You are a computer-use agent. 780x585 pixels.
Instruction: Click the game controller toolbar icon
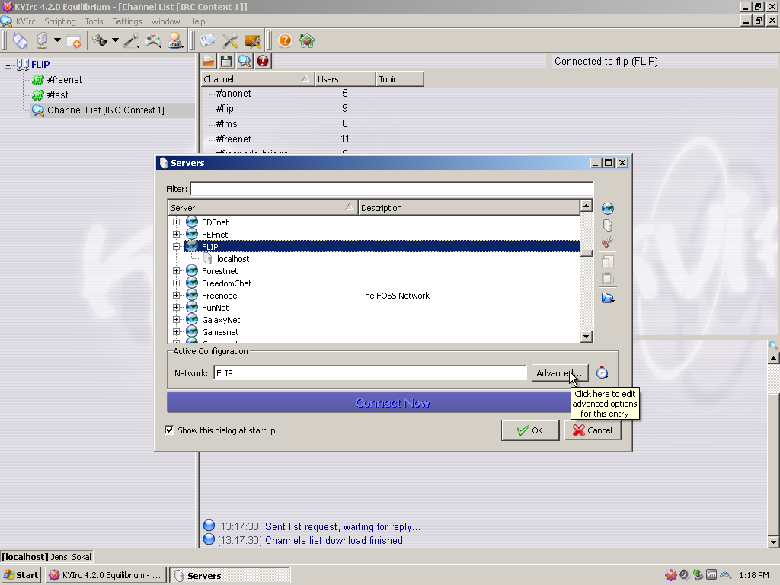(x=153, y=41)
